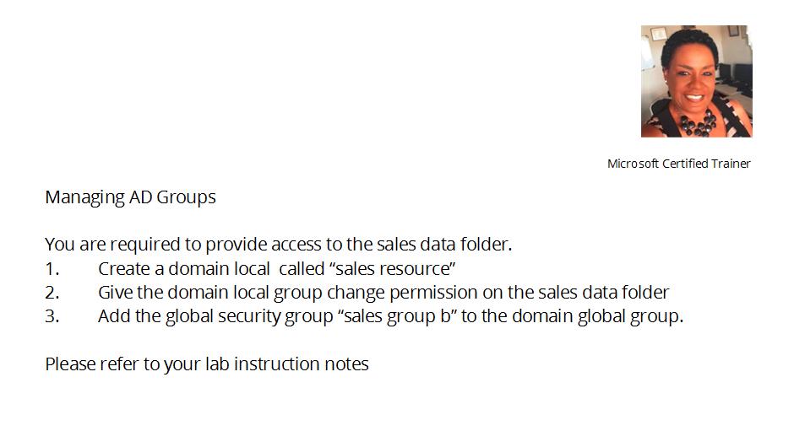The width and height of the screenshot is (794, 431).
Task: Click the trainer's portrait photo
Action: [x=696, y=81]
